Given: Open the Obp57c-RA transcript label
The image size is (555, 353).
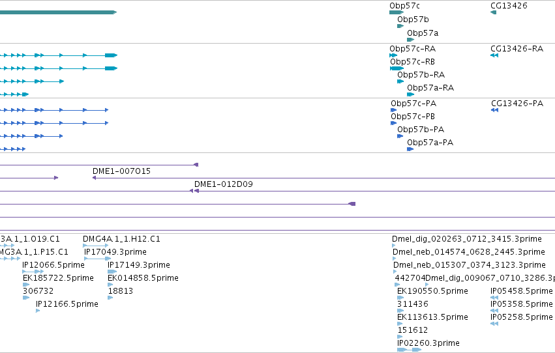Looking at the screenshot, I should tap(412, 49).
